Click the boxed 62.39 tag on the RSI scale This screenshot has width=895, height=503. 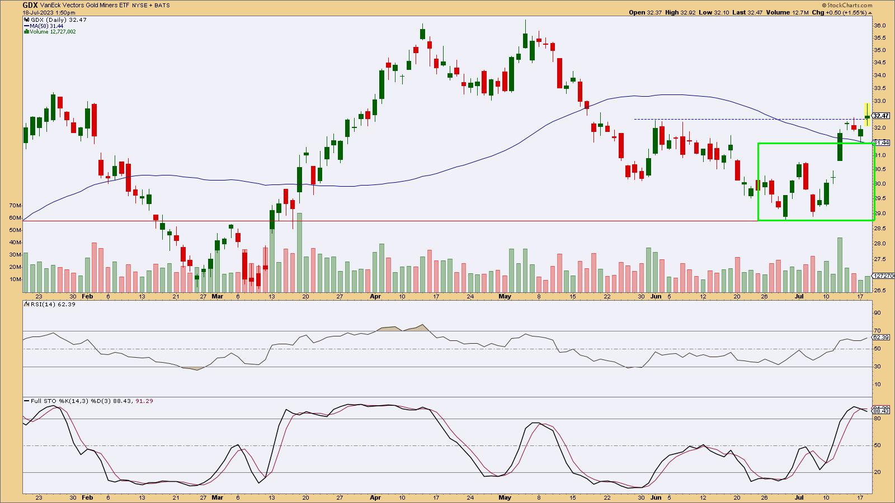(881, 337)
